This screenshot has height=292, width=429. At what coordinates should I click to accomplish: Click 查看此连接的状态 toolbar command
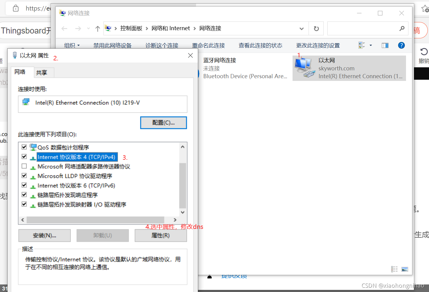pyautogui.click(x=260, y=45)
